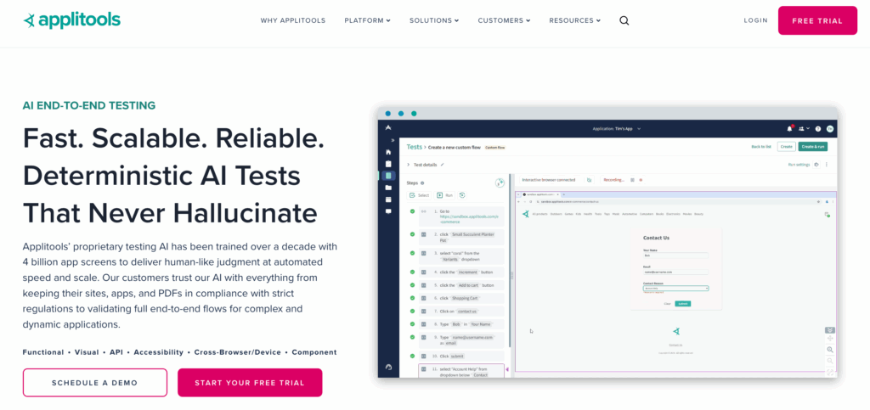Viewport: 870px width, 410px height.
Task: Open the Solutions dropdown menu
Action: tap(434, 21)
